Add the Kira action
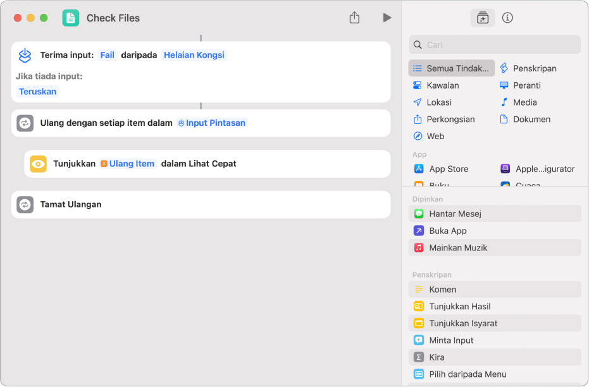Screen dimensions: 589x387 [495, 357]
